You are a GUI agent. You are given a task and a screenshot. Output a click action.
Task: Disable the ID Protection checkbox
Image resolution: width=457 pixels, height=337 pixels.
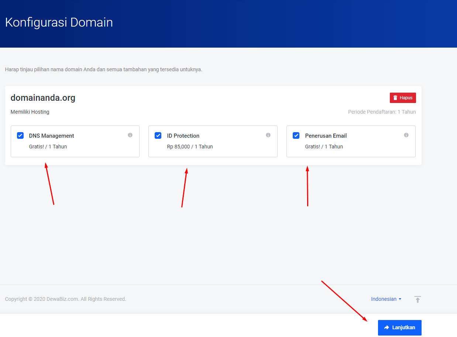(x=158, y=135)
